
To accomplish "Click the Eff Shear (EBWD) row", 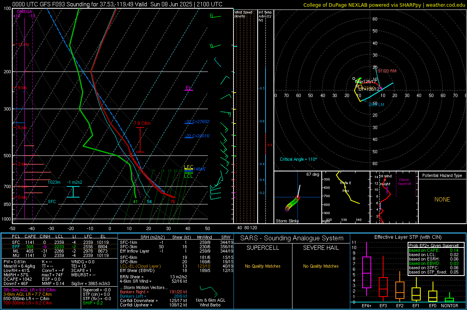I will (177, 270).
